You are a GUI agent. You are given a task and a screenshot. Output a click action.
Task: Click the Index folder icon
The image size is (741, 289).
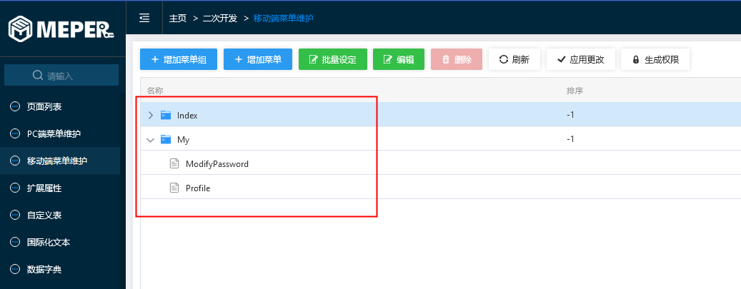tap(165, 115)
